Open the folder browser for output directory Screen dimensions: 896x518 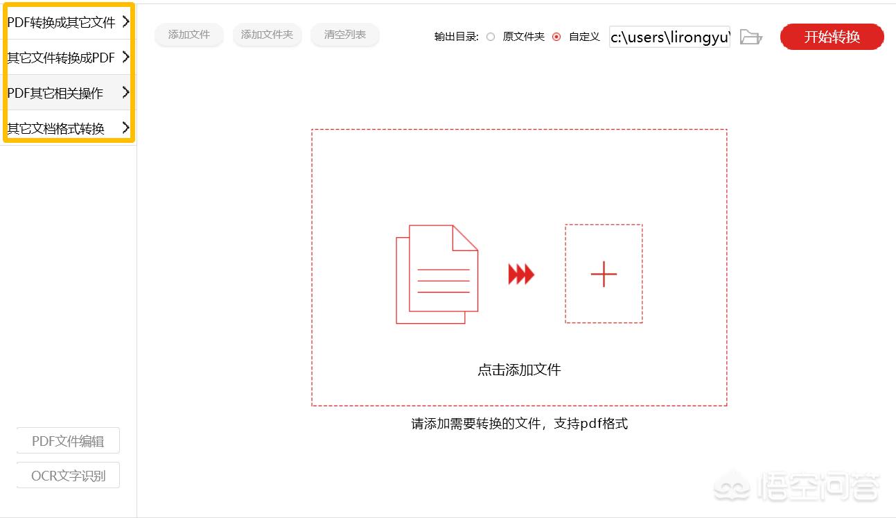(x=751, y=37)
